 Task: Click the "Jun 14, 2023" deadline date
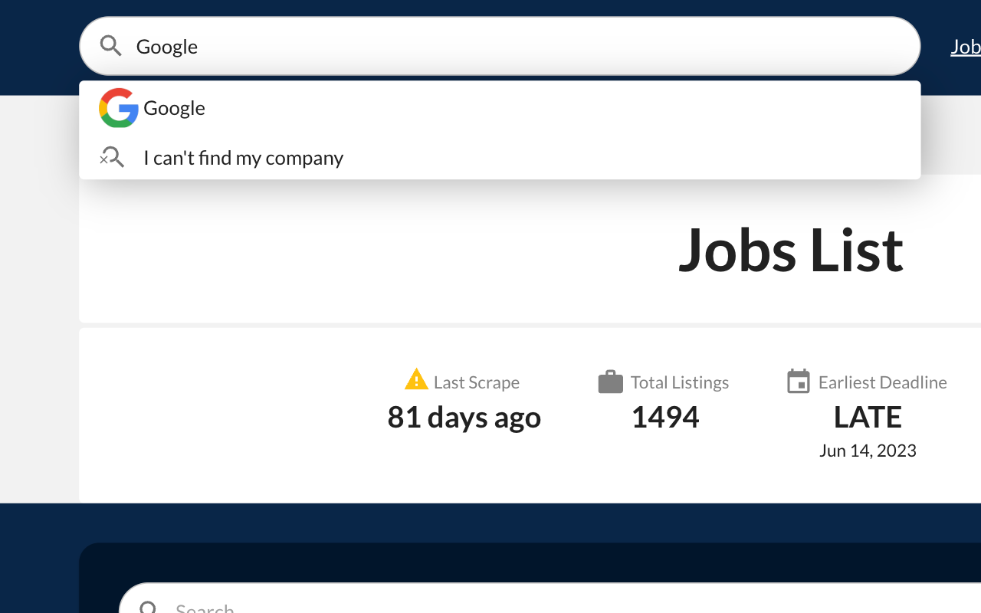click(x=868, y=451)
